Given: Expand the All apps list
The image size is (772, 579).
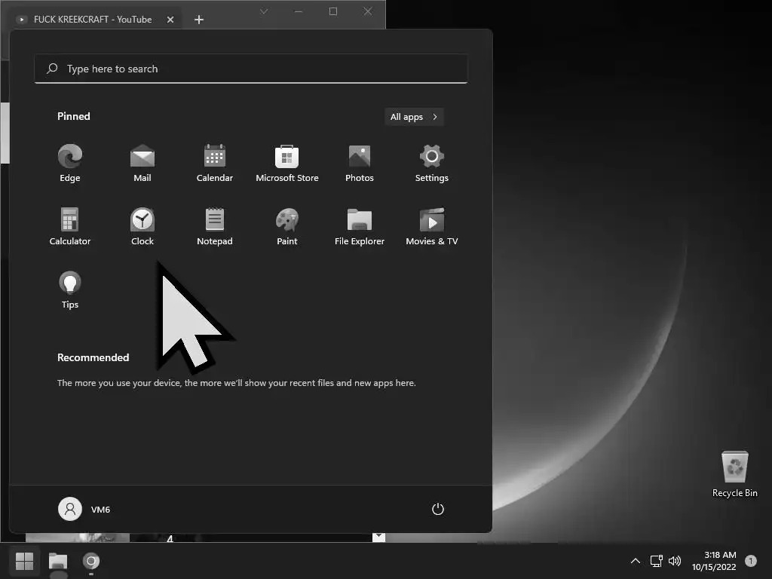Looking at the screenshot, I should click(x=414, y=117).
